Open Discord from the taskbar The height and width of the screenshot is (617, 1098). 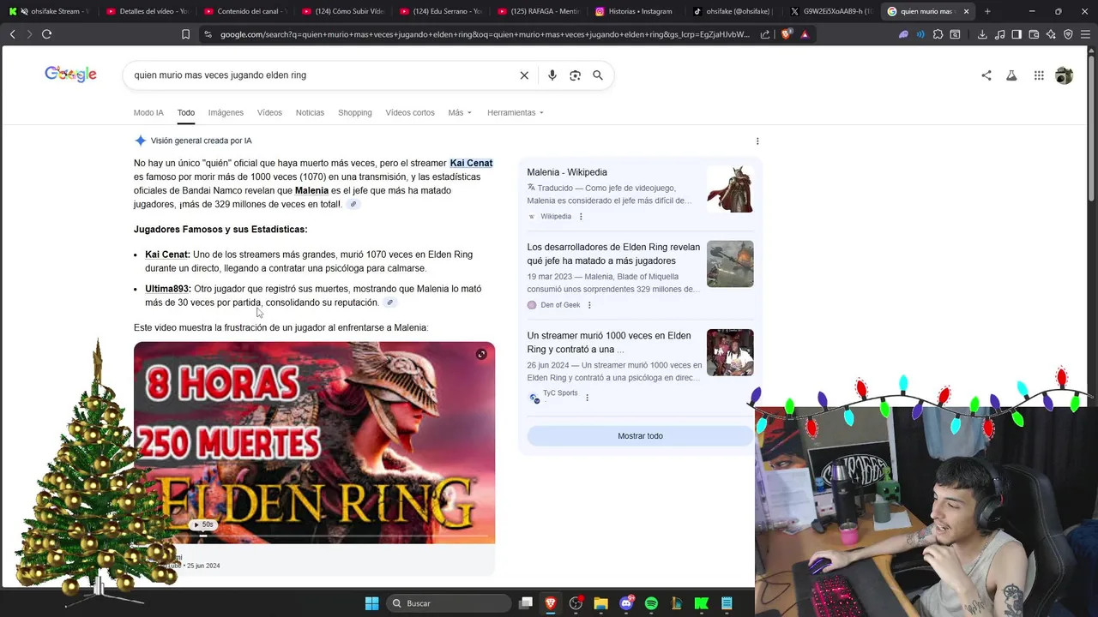click(x=626, y=603)
